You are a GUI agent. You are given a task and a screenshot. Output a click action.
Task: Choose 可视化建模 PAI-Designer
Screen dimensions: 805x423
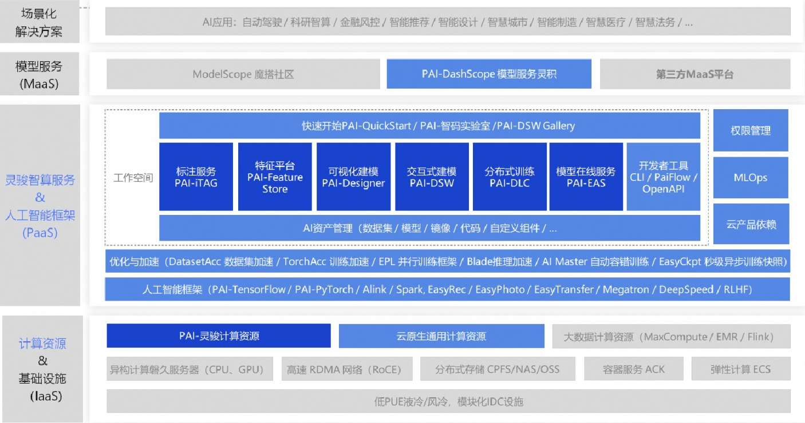click(353, 177)
